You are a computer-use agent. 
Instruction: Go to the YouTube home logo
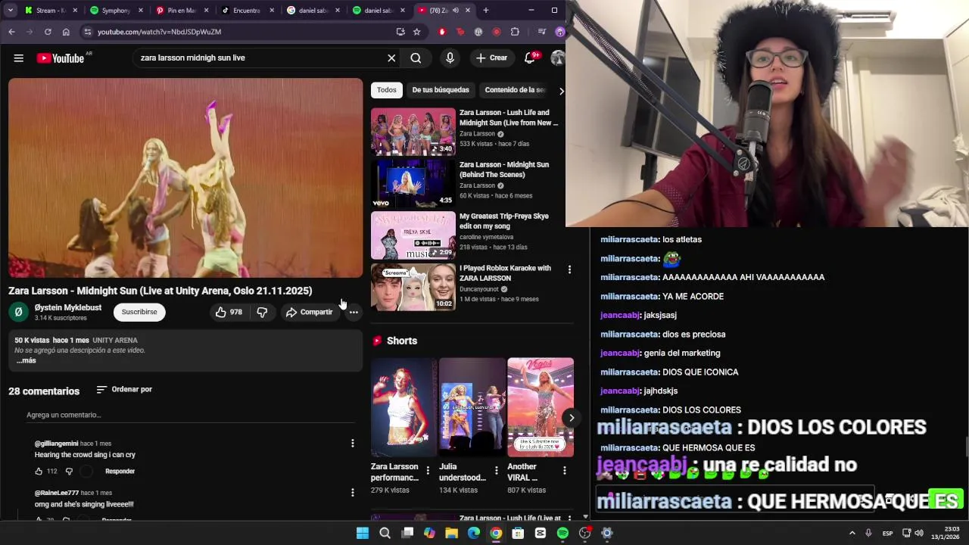coord(61,58)
